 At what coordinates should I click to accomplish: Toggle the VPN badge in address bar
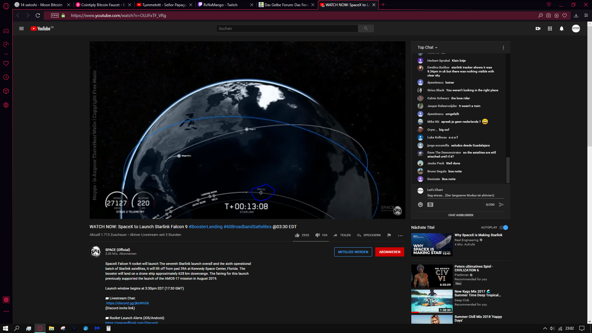pyautogui.click(x=55, y=15)
